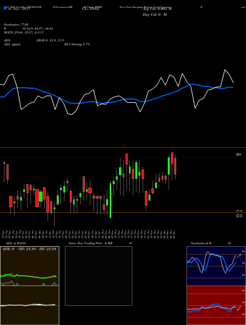Open the navy Stochastics chart panel
This screenshot has height=325, width=246.
(216, 266)
